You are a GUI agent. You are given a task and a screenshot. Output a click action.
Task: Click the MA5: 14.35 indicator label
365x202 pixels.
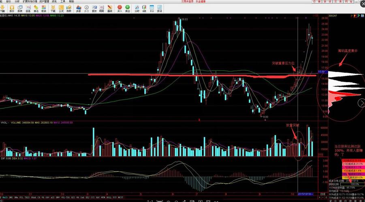(x=14, y=16)
